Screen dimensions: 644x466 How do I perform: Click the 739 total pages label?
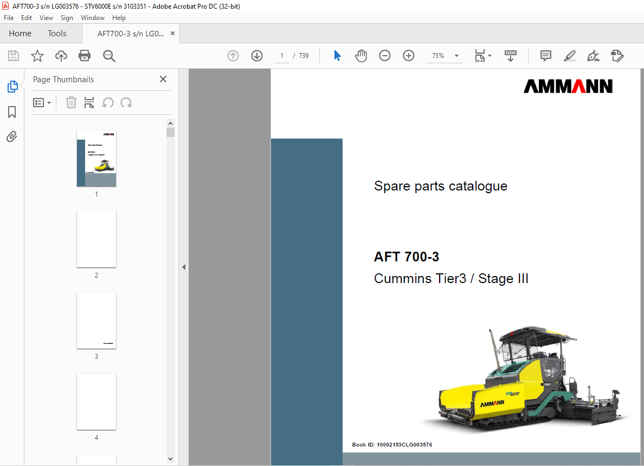(304, 56)
